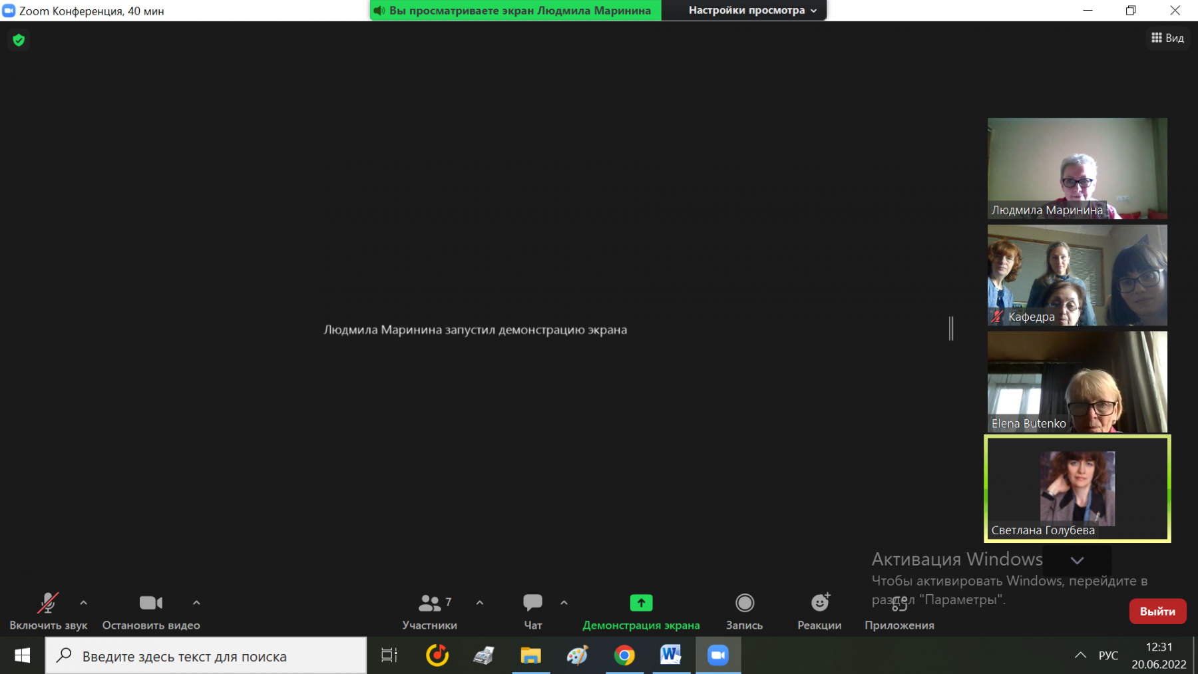Open Вид view layout menu

[x=1167, y=38]
